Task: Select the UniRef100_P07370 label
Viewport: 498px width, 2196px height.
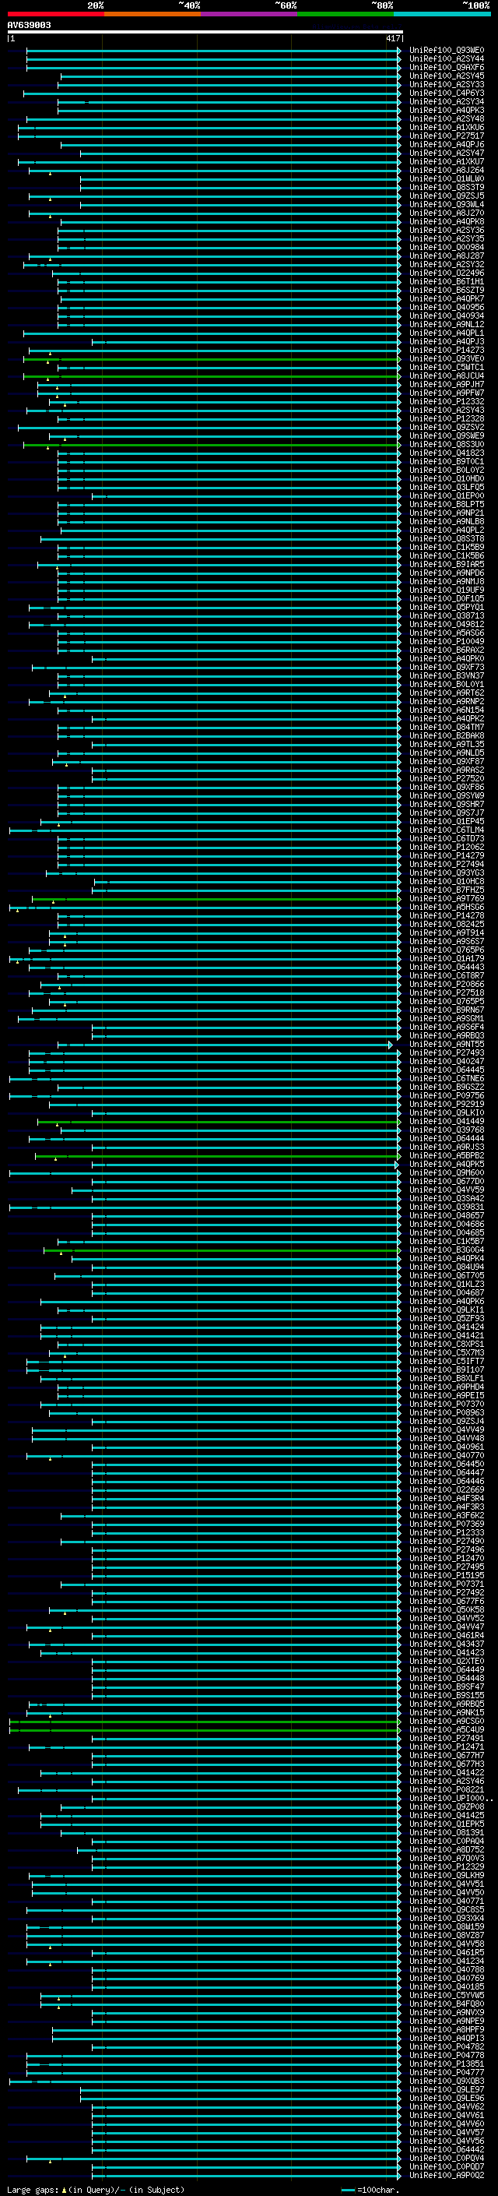Action: (x=446, y=1405)
